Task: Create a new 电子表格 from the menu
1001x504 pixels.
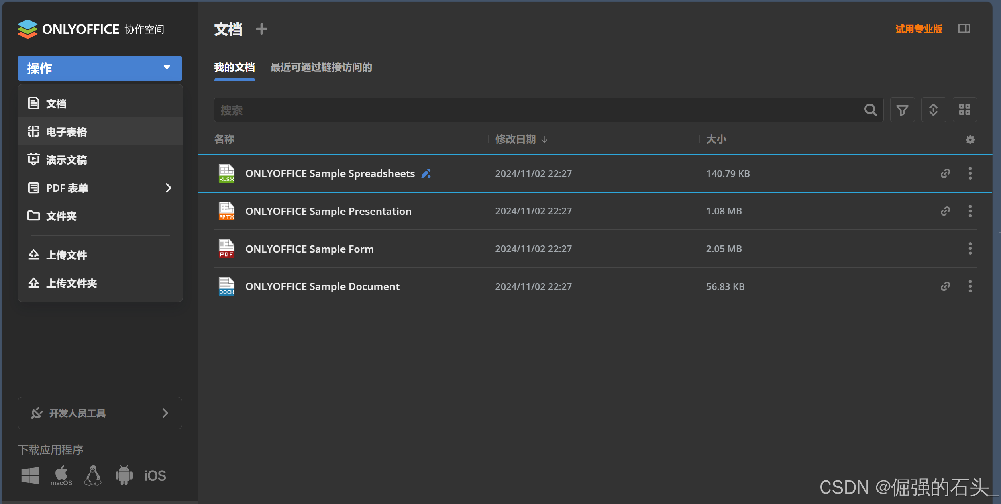Action: tap(100, 131)
